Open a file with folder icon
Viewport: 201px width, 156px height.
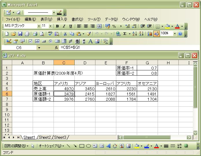click(14, 34)
